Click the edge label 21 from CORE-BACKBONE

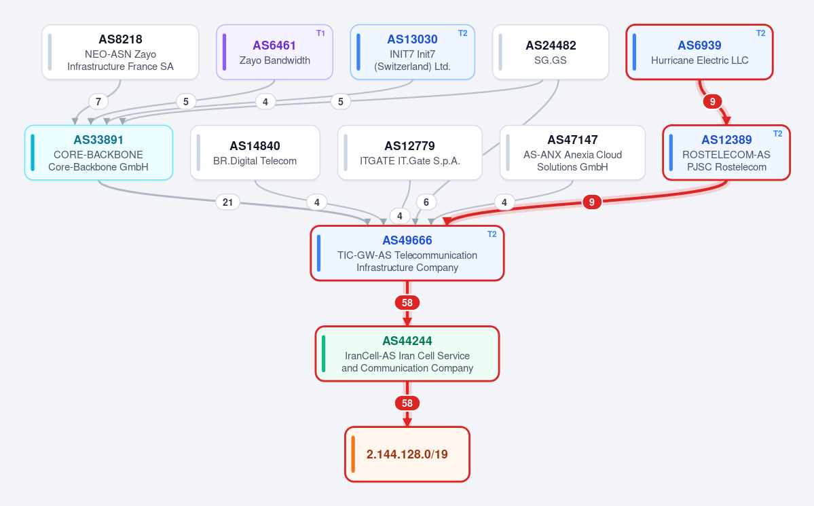(228, 202)
